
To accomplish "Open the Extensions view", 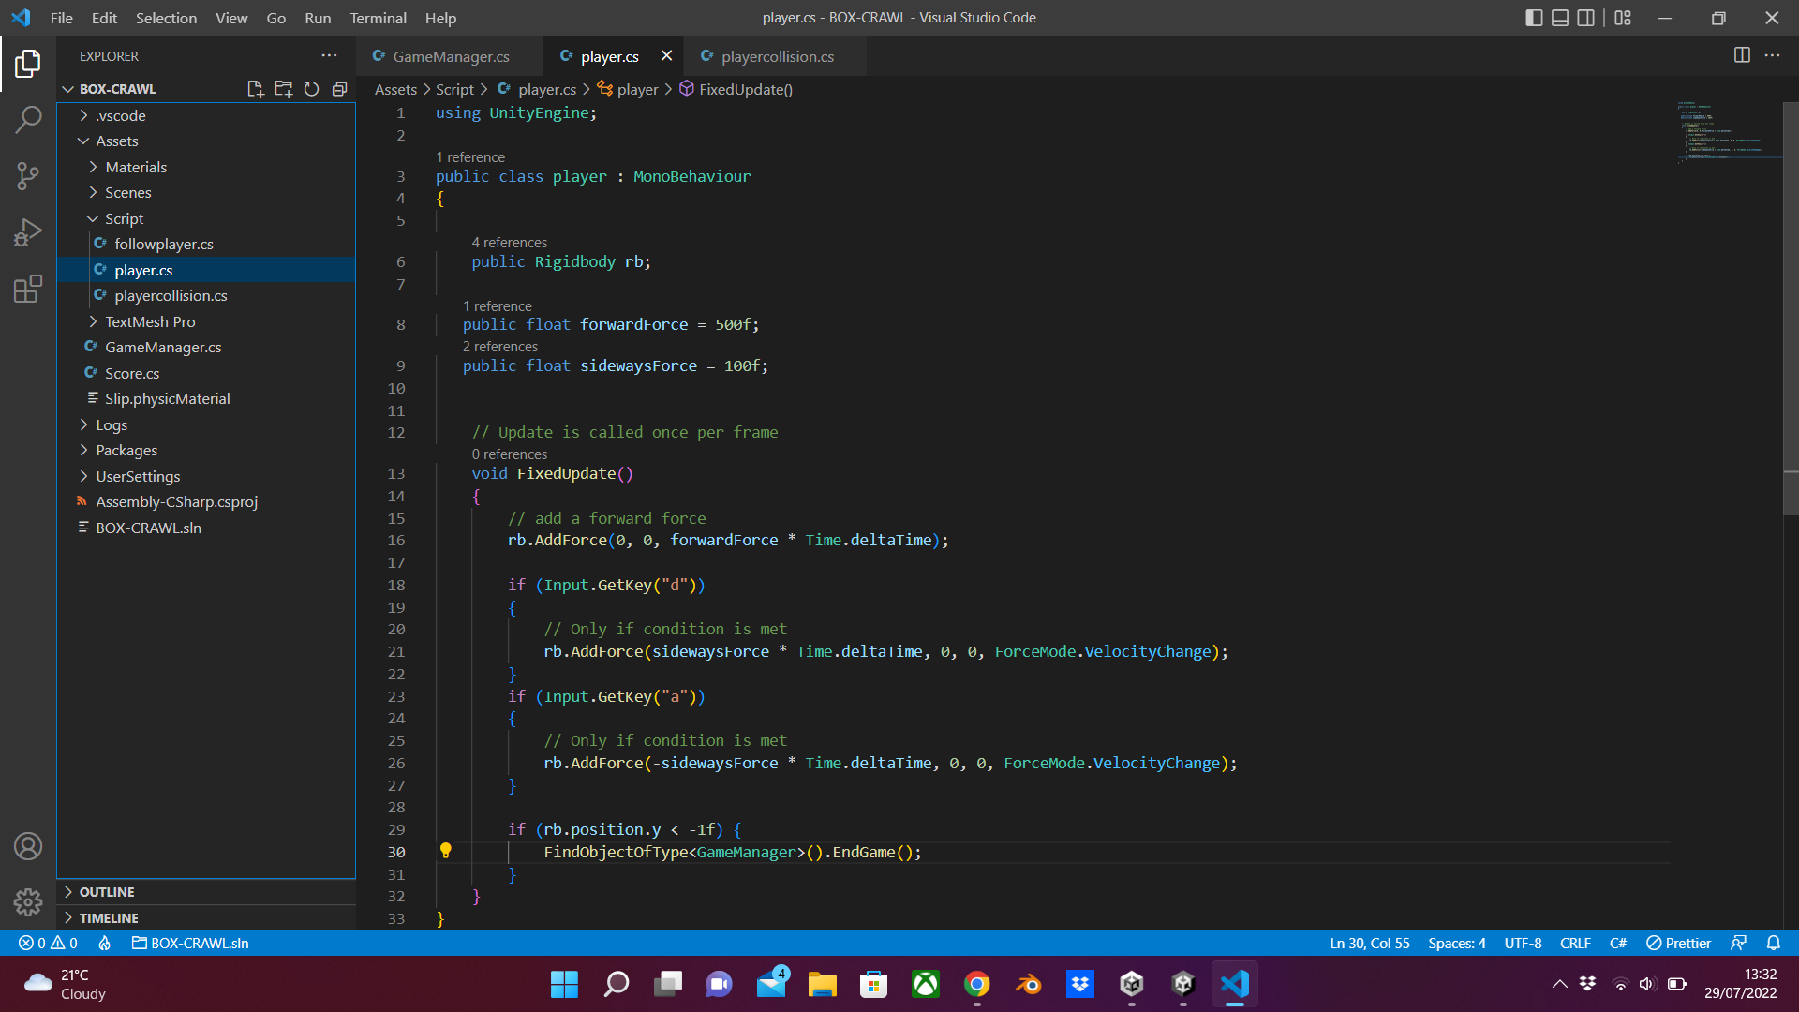I will 27,289.
